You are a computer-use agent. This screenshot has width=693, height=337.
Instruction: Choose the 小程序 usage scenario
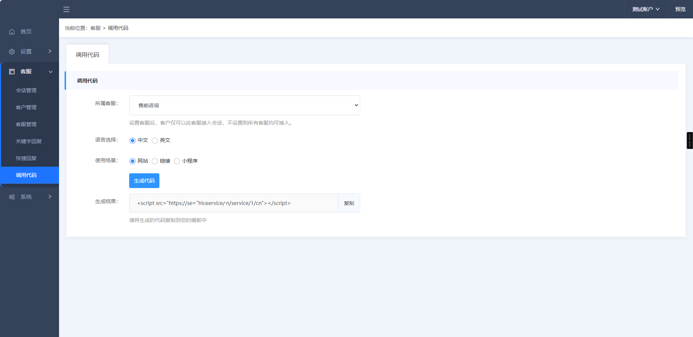(177, 161)
